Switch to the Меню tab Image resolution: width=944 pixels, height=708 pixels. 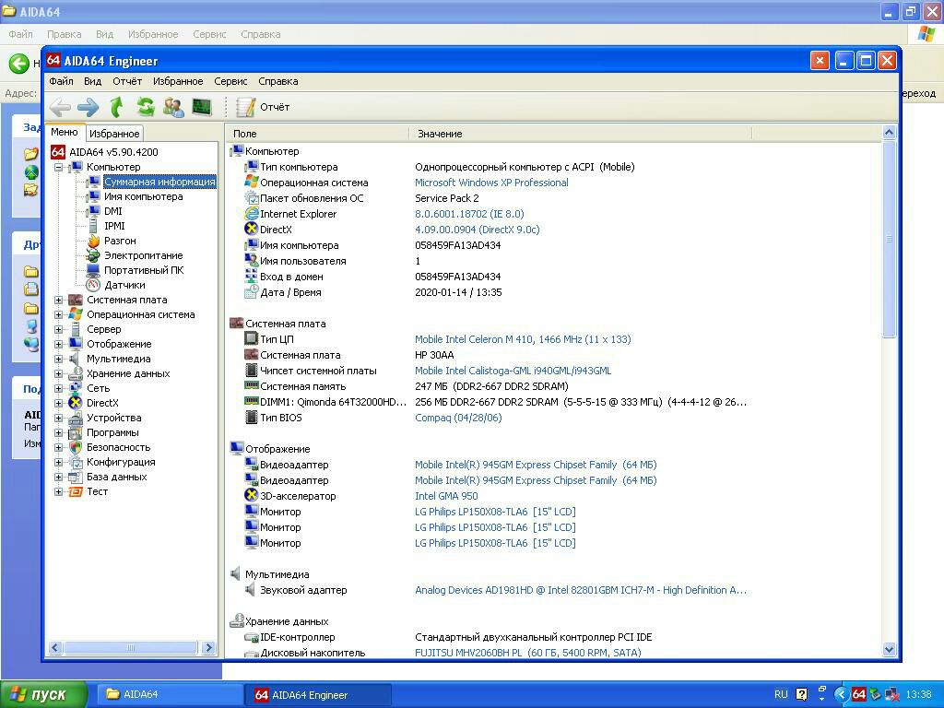click(65, 132)
